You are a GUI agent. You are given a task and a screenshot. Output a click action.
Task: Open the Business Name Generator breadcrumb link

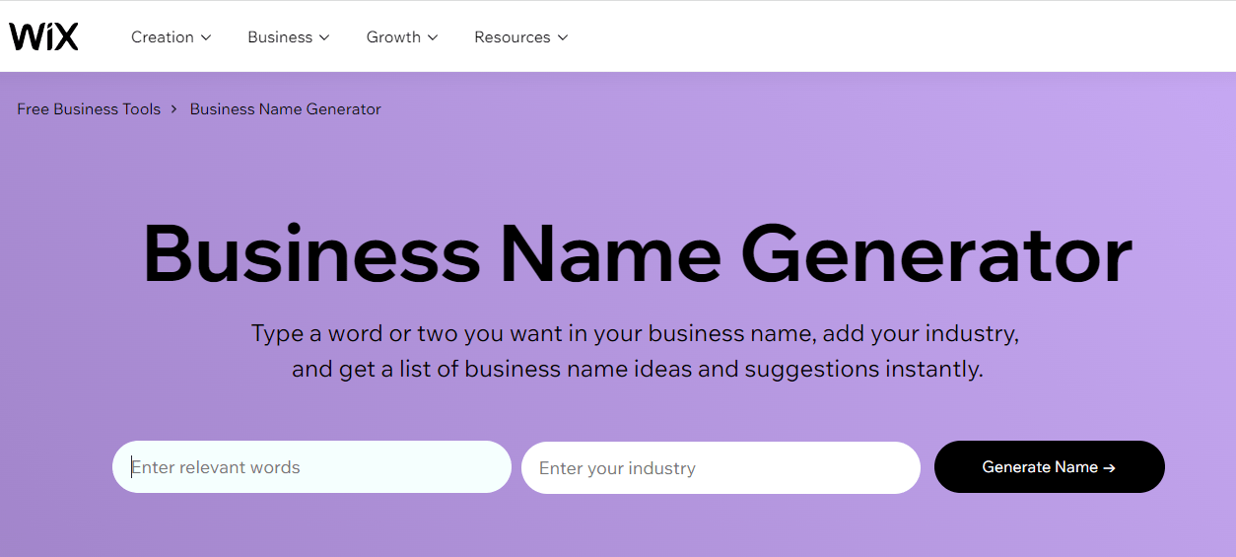[x=285, y=109]
